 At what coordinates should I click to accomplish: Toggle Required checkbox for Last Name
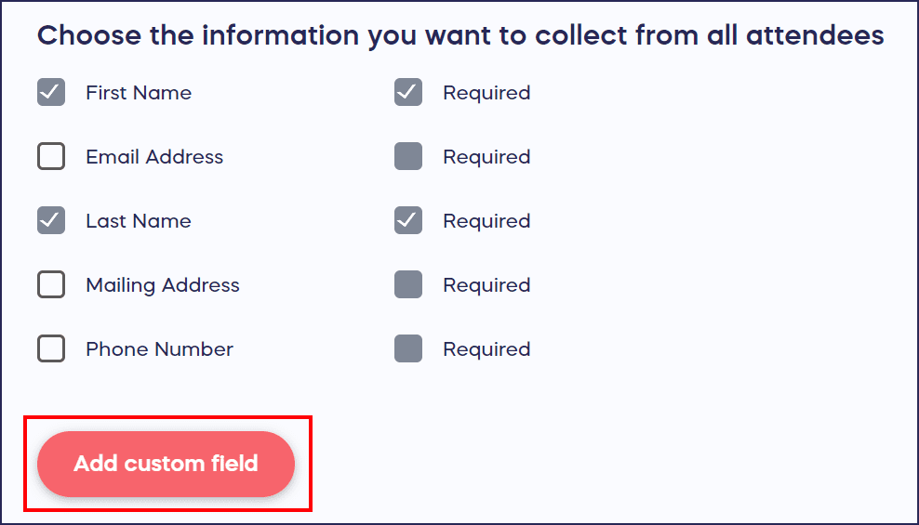click(408, 221)
